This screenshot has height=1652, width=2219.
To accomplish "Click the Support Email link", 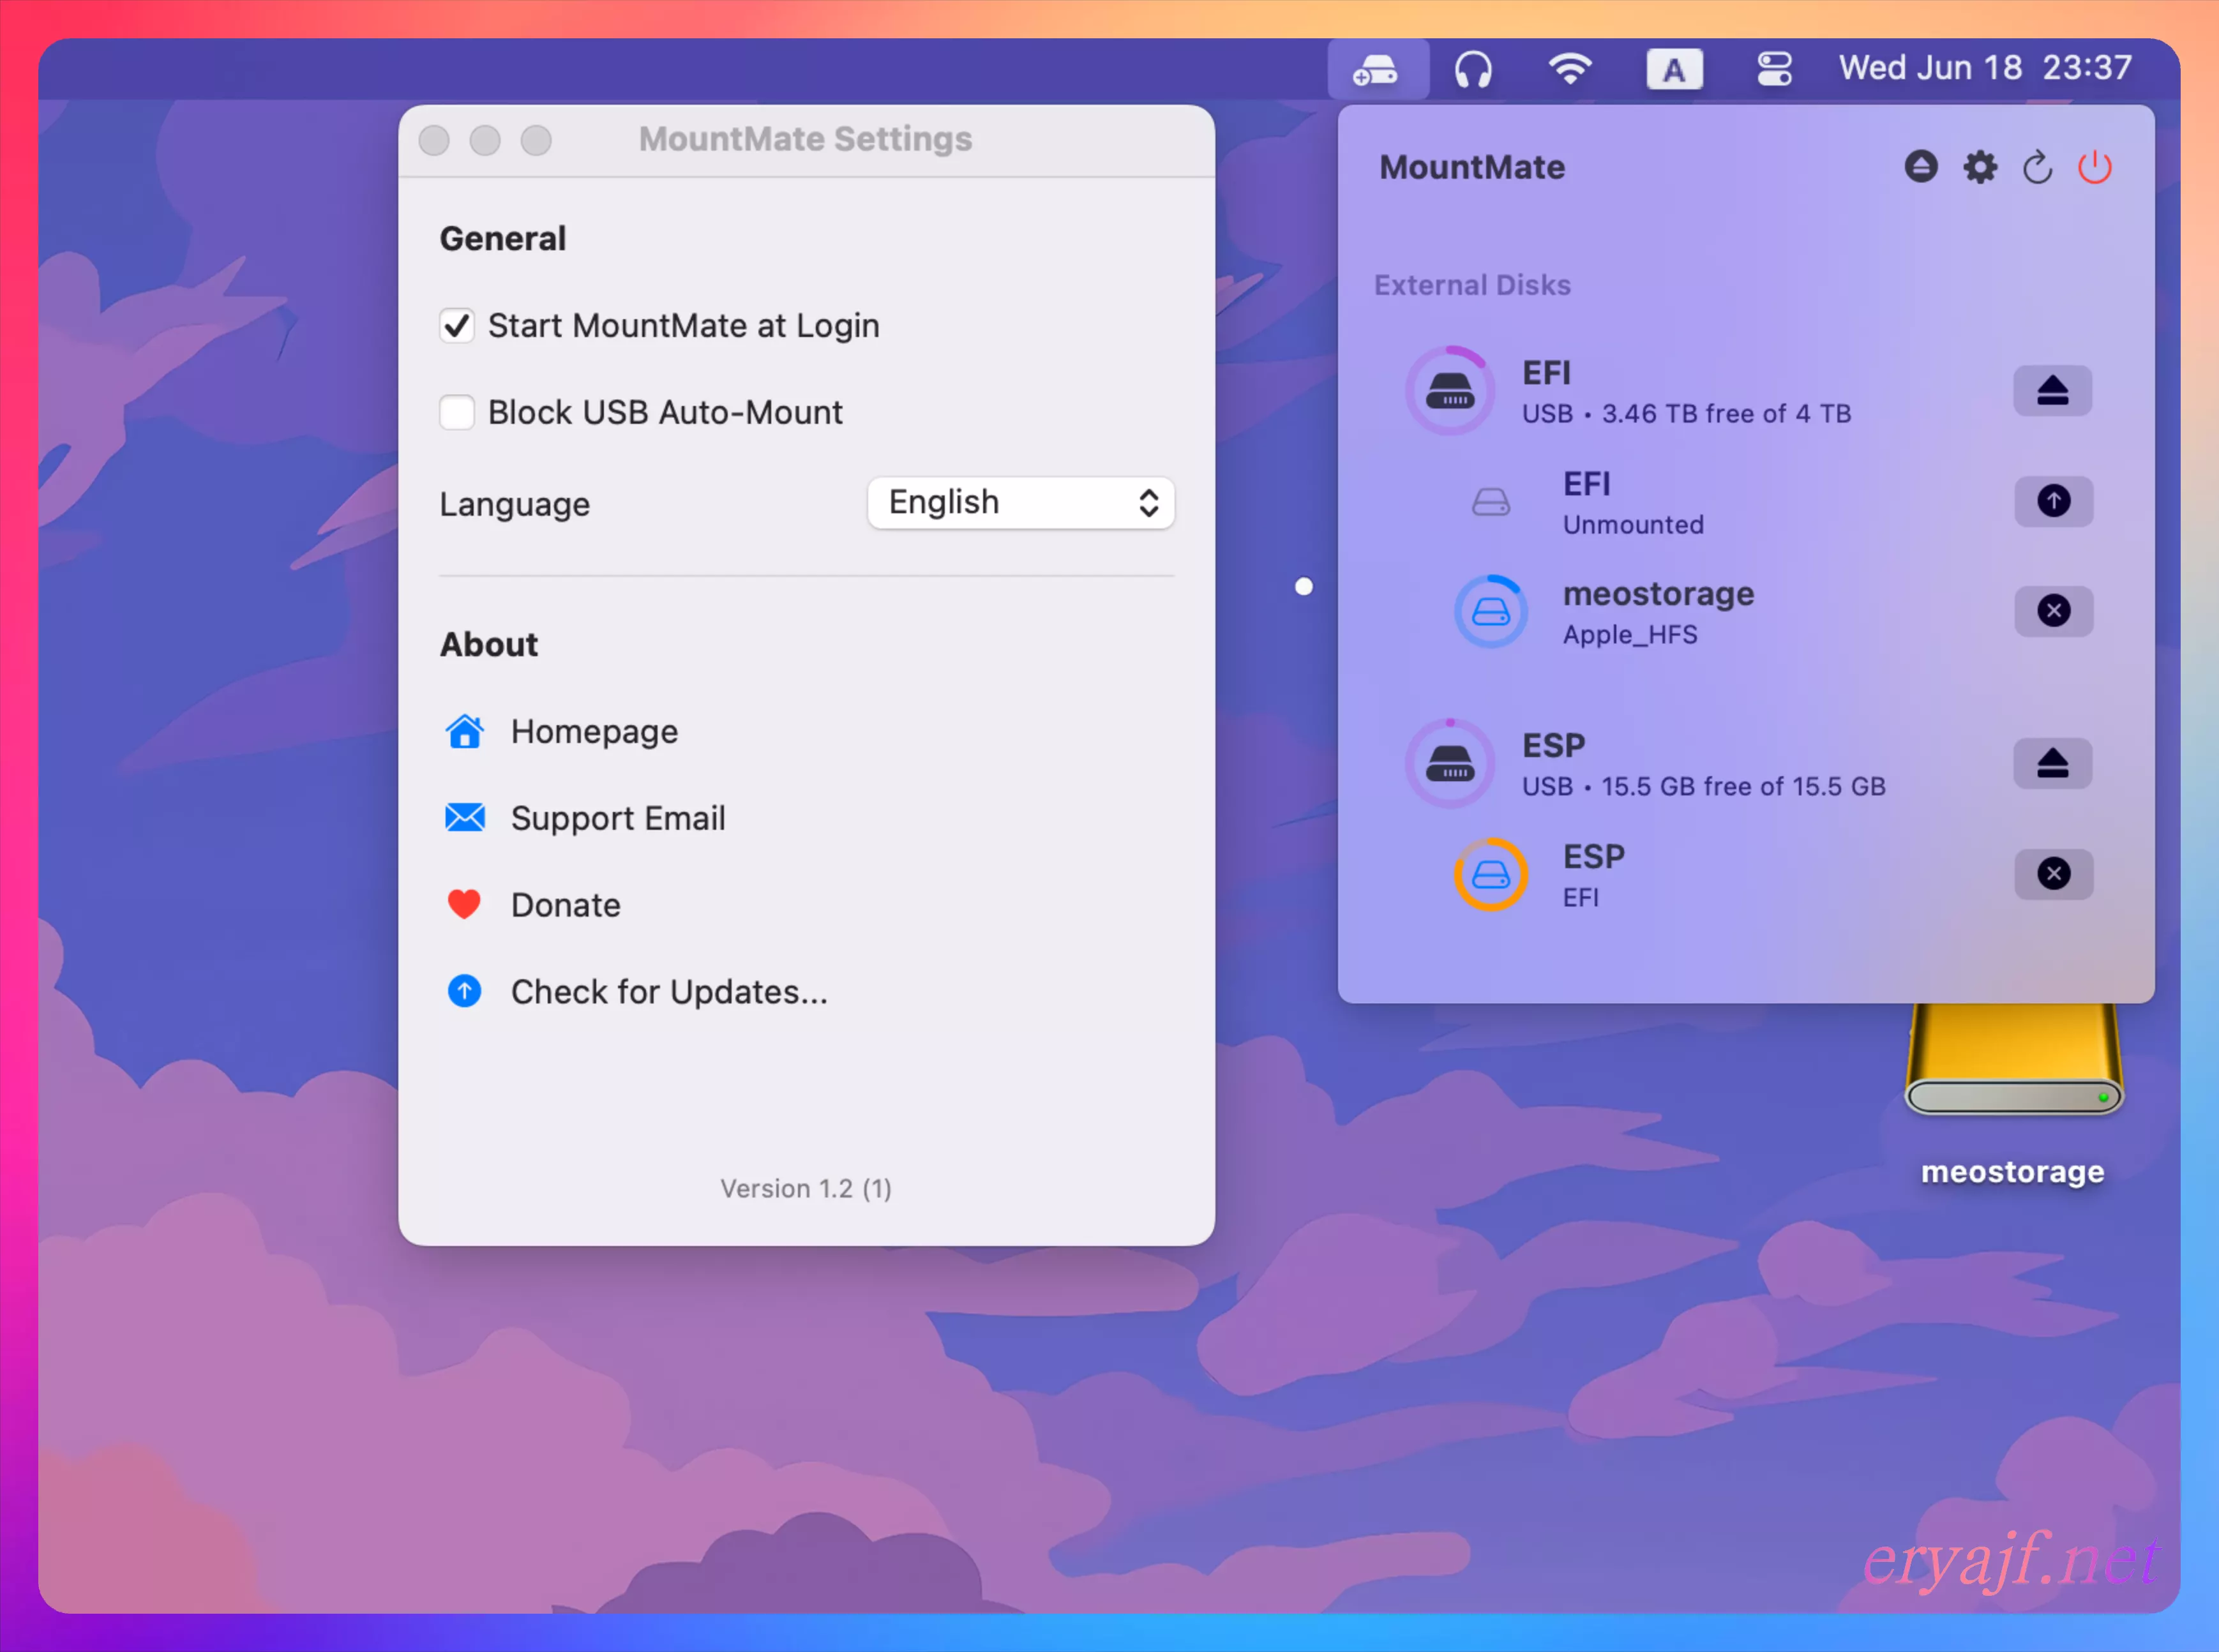I will click(x=618, y=818).
